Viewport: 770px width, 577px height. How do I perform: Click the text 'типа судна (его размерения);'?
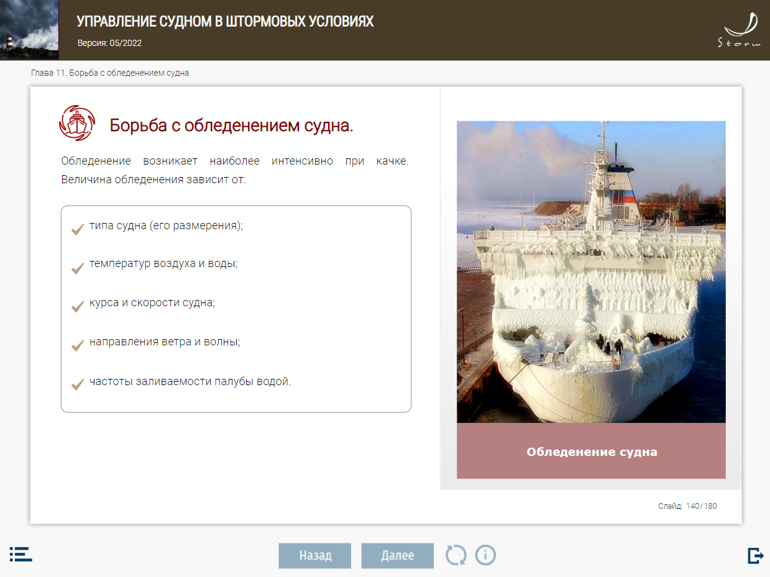point(166,225)
